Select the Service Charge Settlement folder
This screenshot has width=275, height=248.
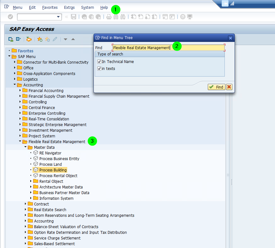pos(57,238)
